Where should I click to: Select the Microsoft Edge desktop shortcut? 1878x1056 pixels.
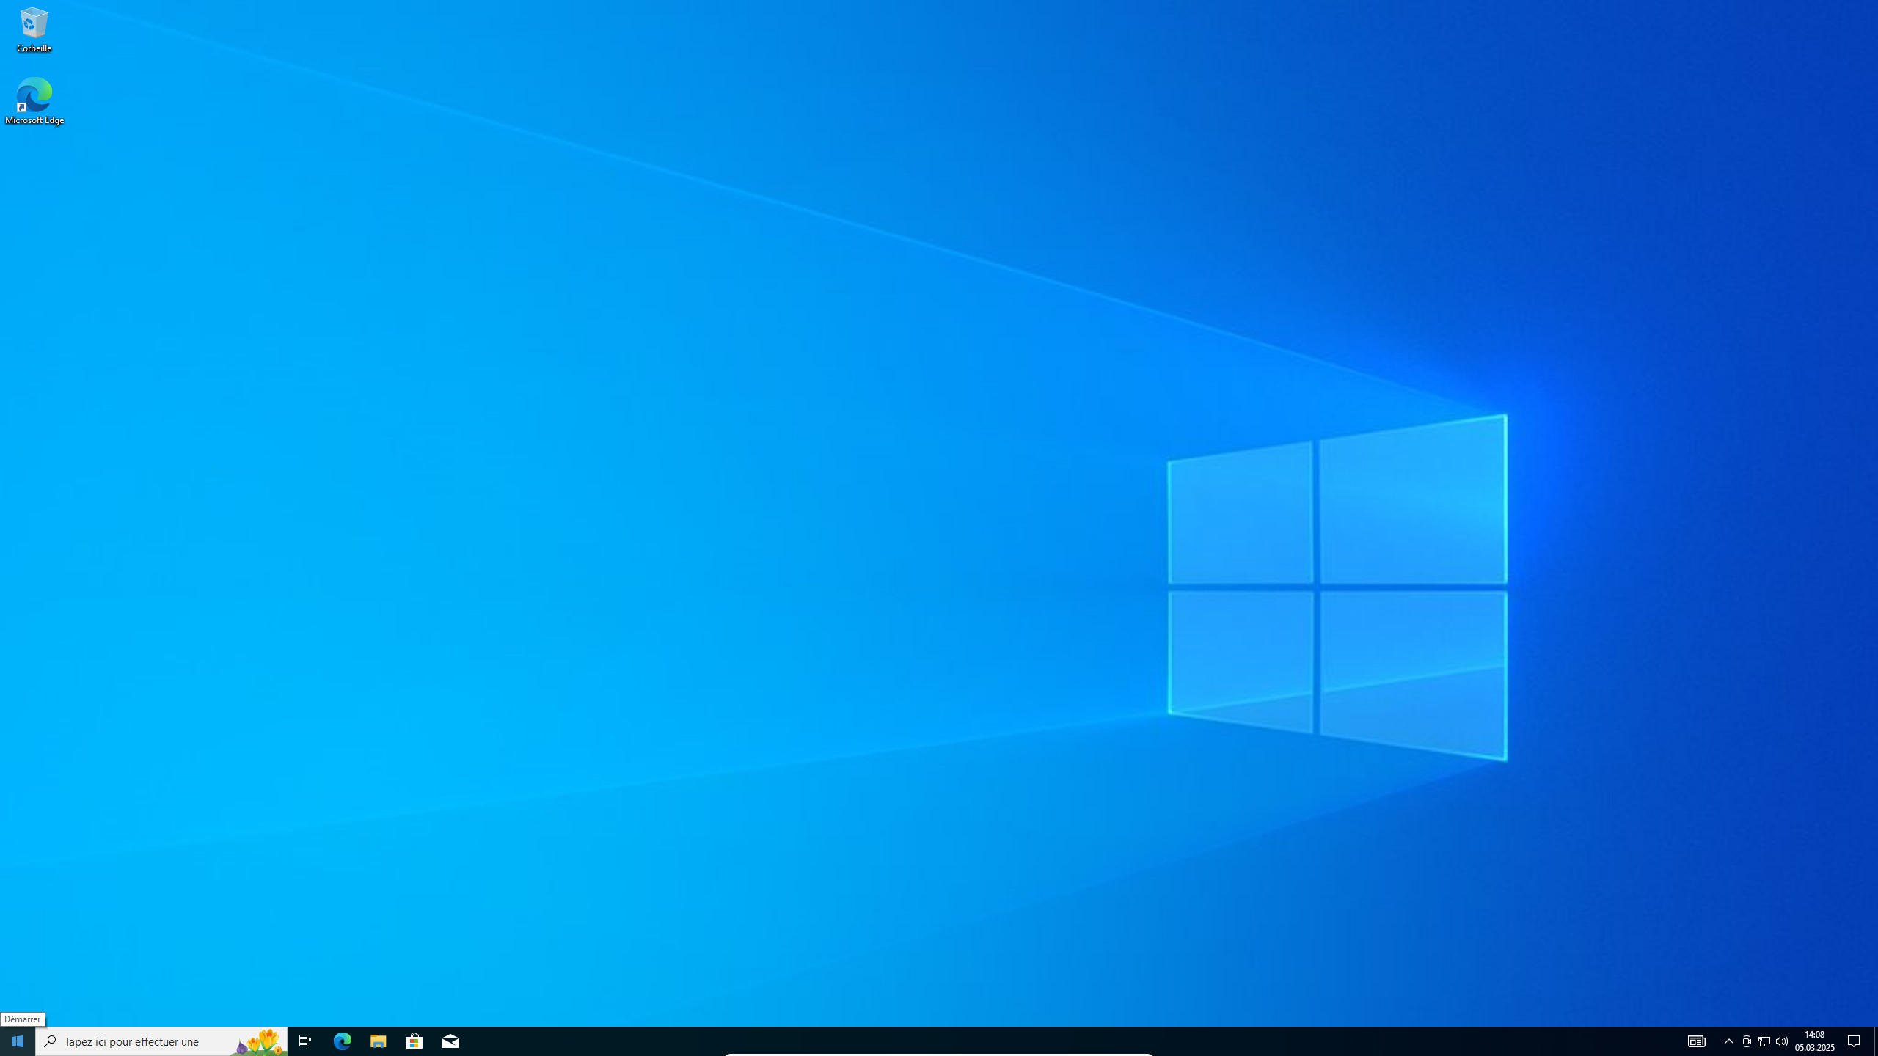point(34,101)
